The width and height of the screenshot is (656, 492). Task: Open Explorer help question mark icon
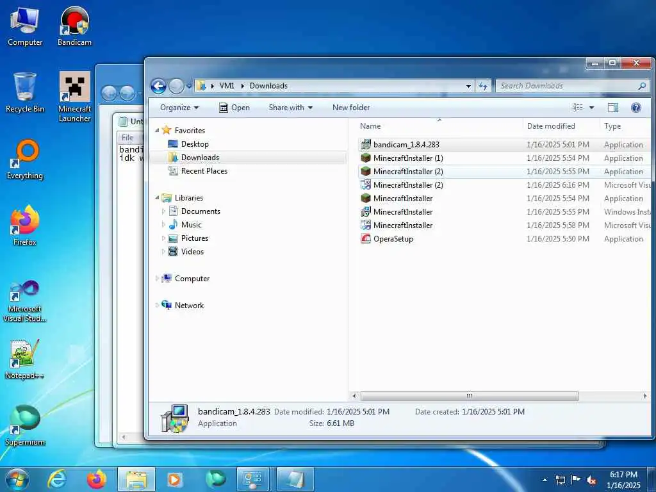click(x=636, y=108)
